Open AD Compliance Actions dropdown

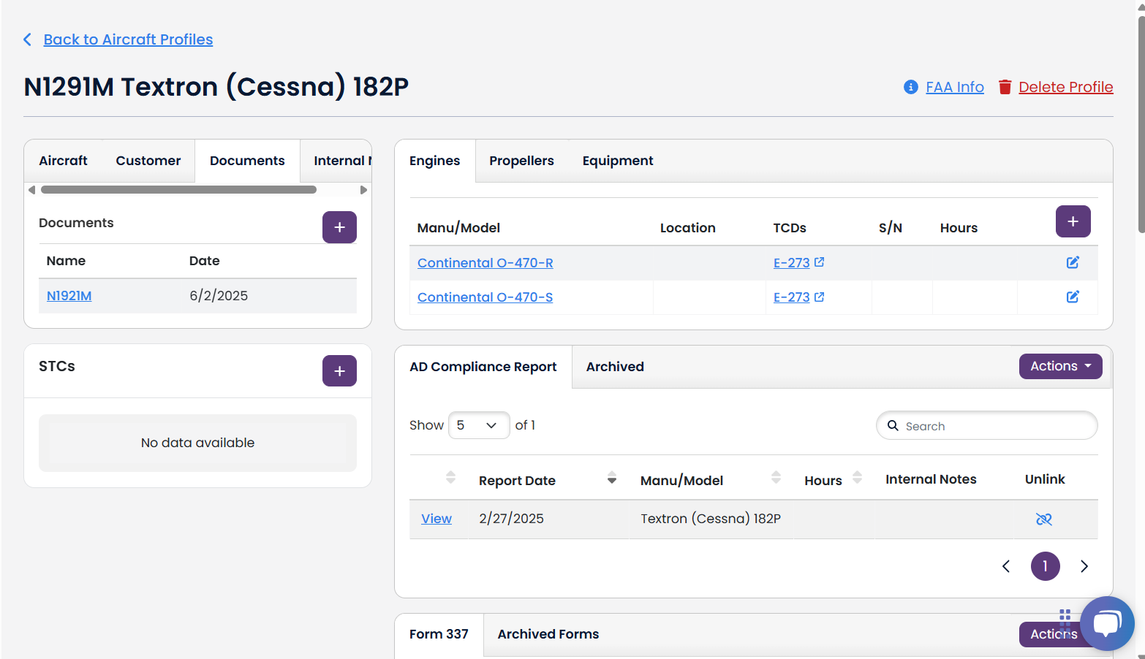(1060, 366)
